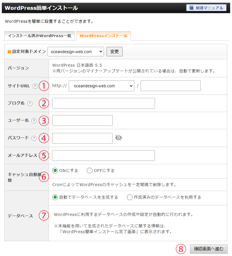Click the help icon beside サイトURL

point(35,86)
